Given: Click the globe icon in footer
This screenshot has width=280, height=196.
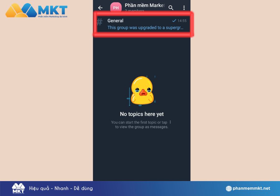Looking at the screenshot, I should point(229,189).
